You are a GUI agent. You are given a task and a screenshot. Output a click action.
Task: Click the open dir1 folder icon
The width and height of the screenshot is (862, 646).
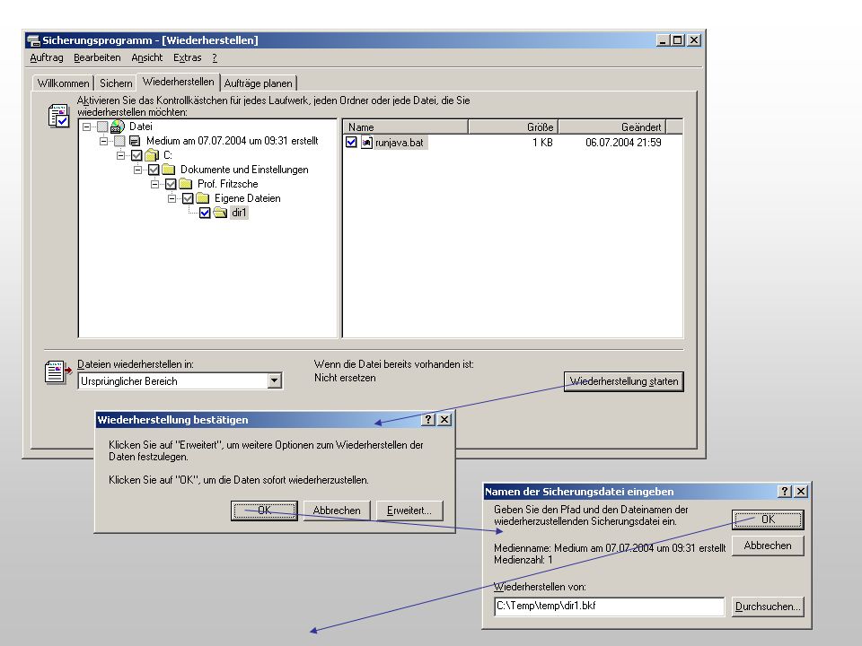point(221,212)
